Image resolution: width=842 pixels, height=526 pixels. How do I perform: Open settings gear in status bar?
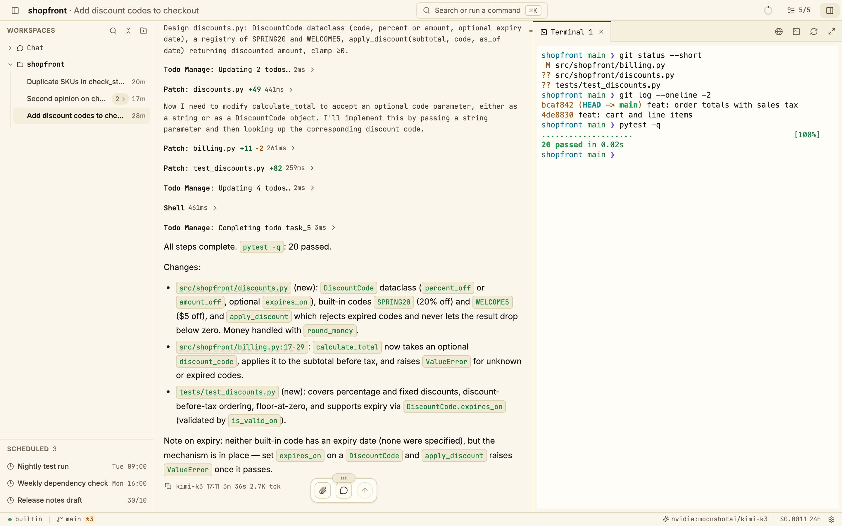(x=831, y=519)
